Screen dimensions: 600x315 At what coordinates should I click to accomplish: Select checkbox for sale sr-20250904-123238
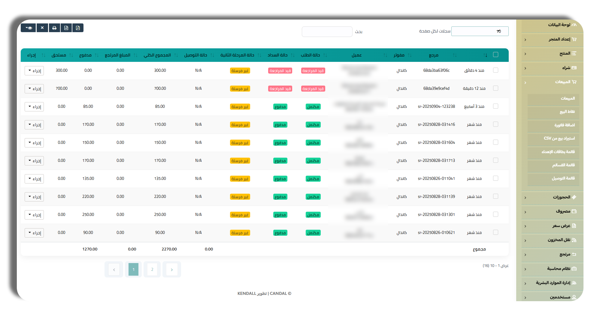pos(495,106)
